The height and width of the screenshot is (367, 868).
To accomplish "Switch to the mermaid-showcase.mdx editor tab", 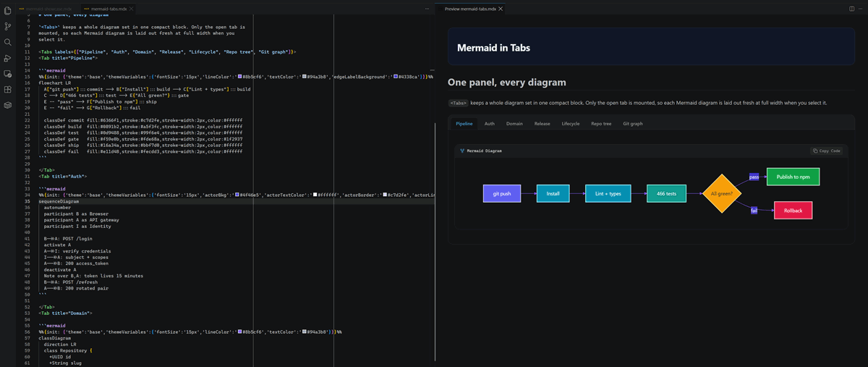I will (x=50, y=8).
